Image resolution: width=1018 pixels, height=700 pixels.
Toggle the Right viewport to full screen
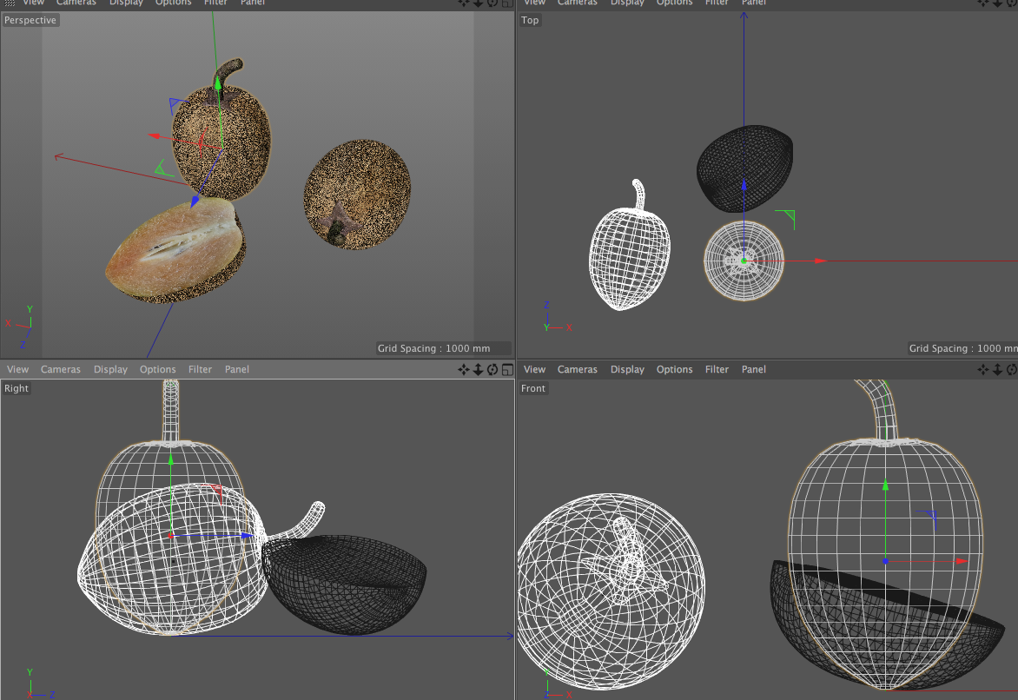pos(506,369)
